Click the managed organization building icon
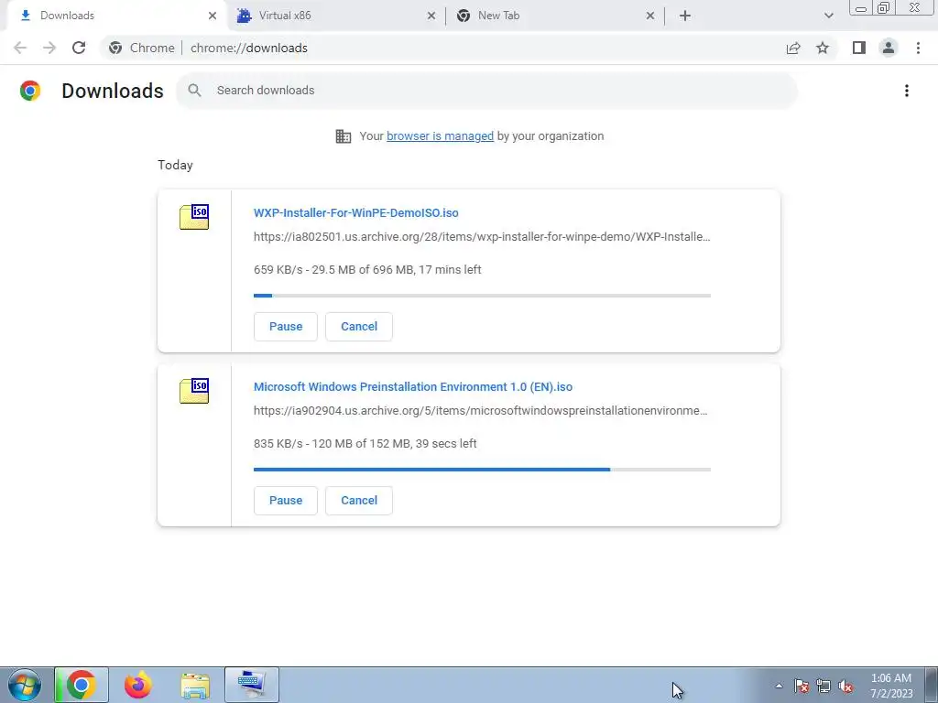This screenshot has height=703, width=938. pos(344,136)
